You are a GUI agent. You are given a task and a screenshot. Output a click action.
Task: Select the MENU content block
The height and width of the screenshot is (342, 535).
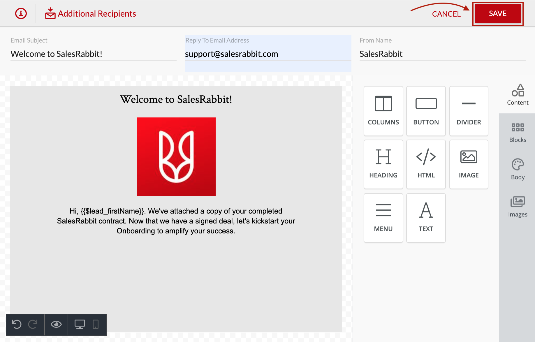[383, 218]
